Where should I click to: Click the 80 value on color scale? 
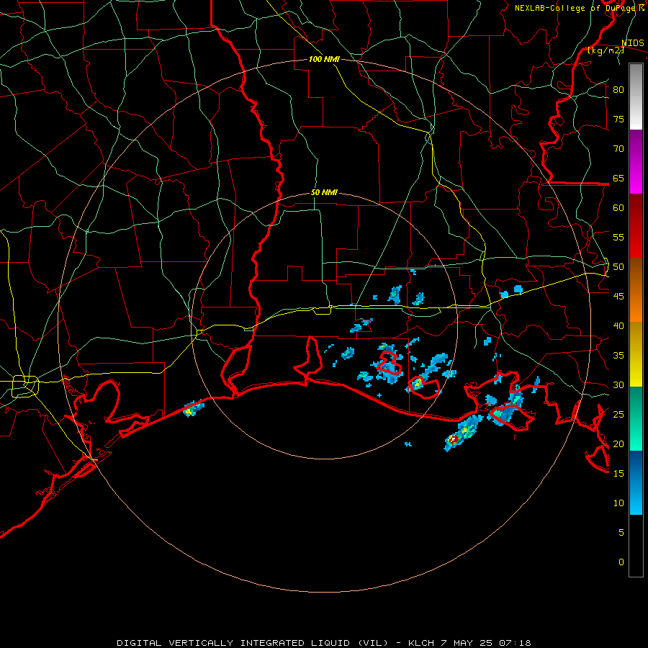[x=618, y=90]
